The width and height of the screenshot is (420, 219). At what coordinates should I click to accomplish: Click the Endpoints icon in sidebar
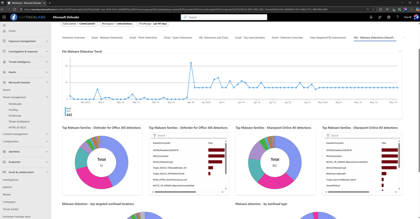(4, 162)
